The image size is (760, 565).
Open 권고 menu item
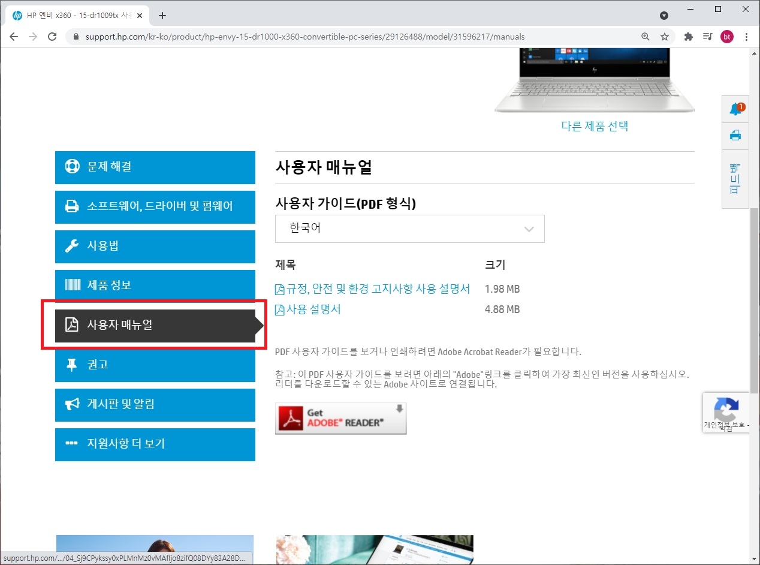coord(155,365)
